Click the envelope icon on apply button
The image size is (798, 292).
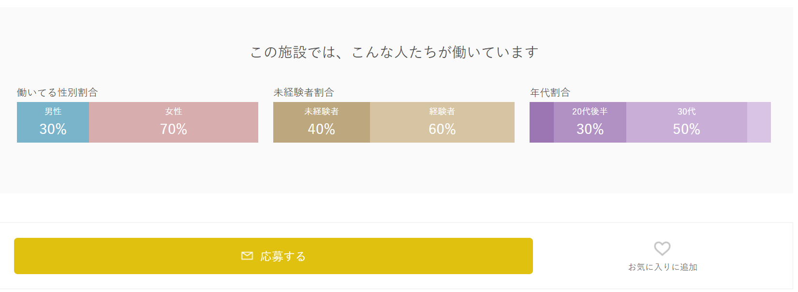(247, 256)
